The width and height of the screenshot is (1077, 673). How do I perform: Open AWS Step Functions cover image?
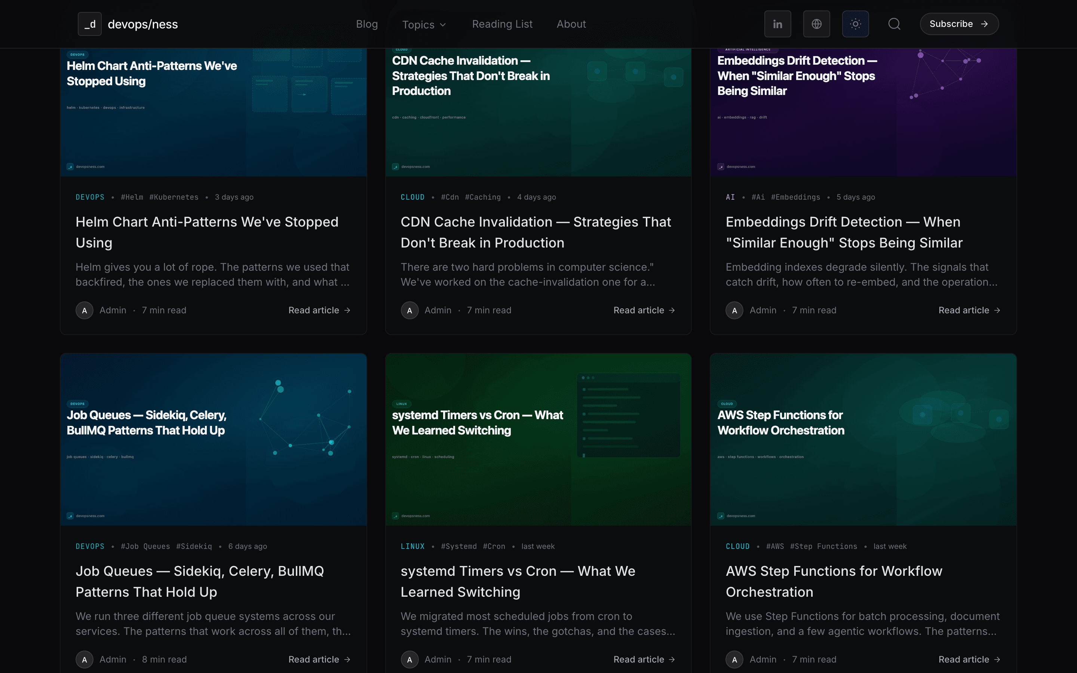pyautogui.click(x=863, y=439)
